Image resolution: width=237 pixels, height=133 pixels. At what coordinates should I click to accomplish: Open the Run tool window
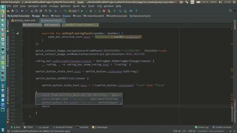point(16,127)
